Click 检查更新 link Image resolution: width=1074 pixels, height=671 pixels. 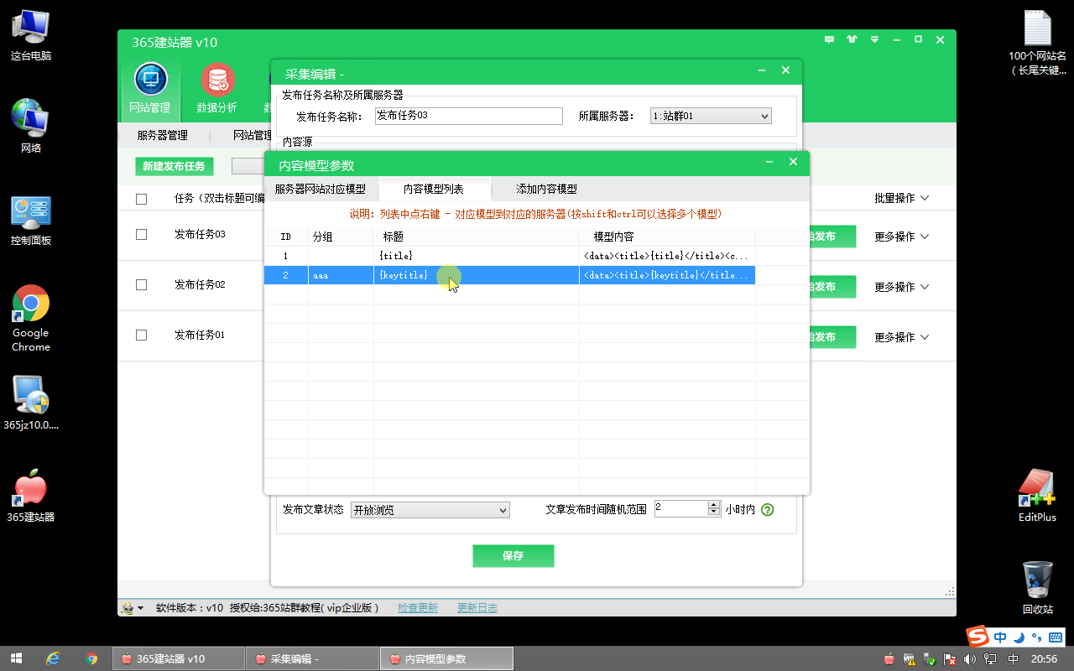[418, 608]
